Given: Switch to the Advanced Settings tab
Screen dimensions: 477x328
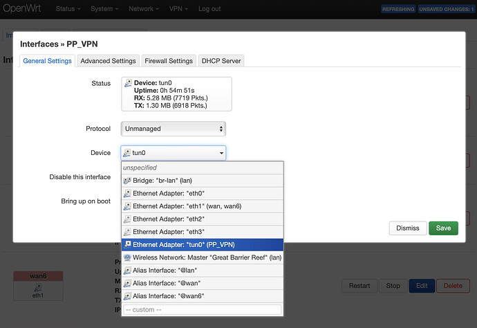Looking at the screenshot, I should pos(109,61).
